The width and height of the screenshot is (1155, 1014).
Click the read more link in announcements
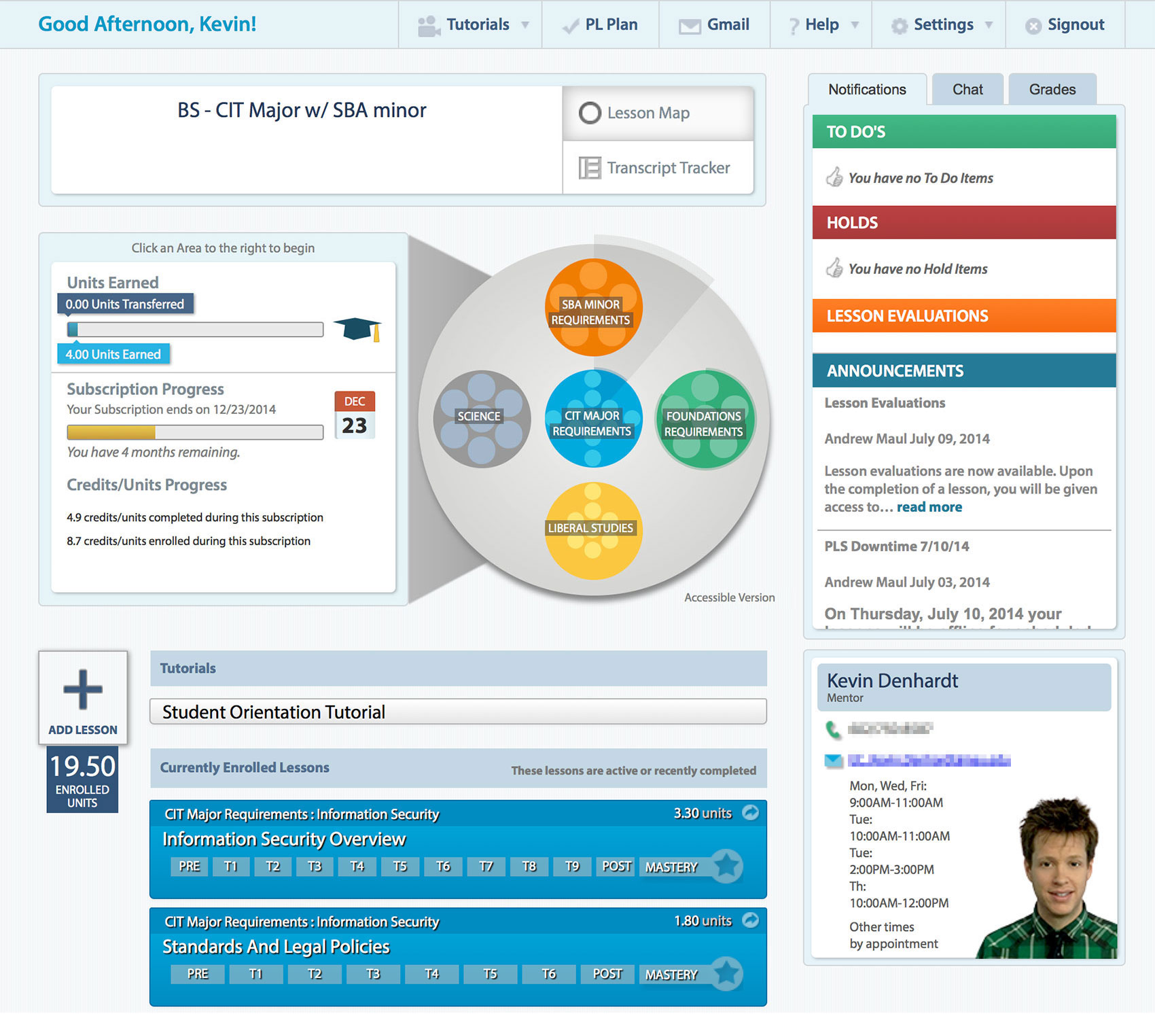pos(929,507)
